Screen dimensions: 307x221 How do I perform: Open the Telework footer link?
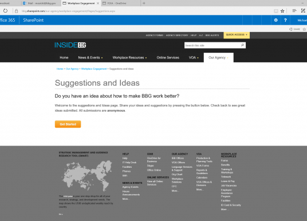(226, 177)
